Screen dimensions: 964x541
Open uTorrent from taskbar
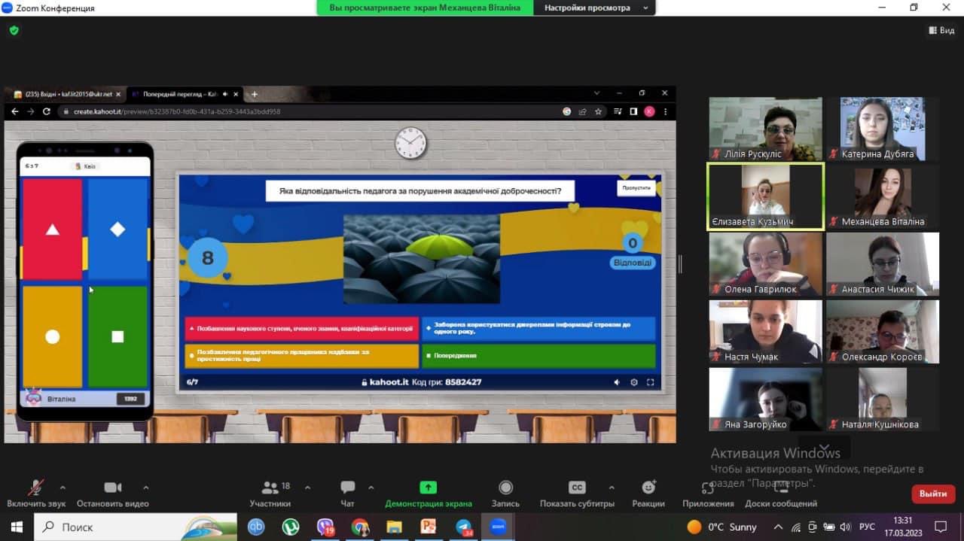[291, 527]
